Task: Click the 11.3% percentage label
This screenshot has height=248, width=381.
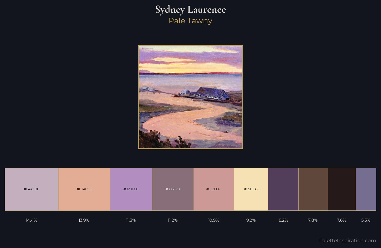Action: pyautogui.click(x=131, y=220)
